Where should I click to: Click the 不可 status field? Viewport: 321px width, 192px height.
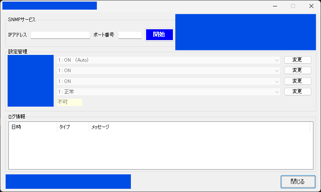70,102
